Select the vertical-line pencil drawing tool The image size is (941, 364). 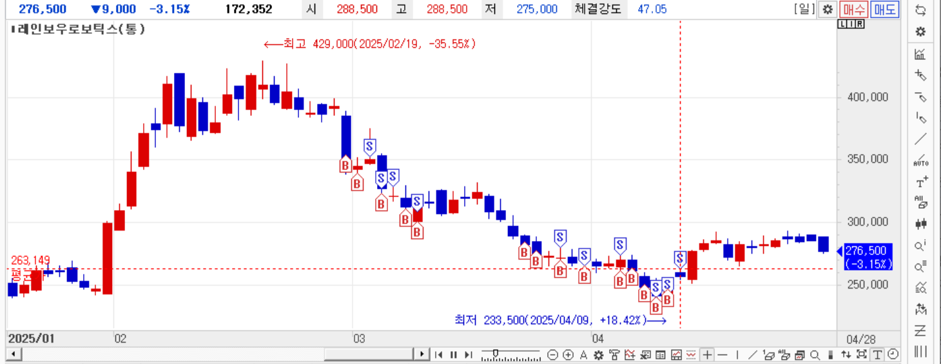click(921, 118)
